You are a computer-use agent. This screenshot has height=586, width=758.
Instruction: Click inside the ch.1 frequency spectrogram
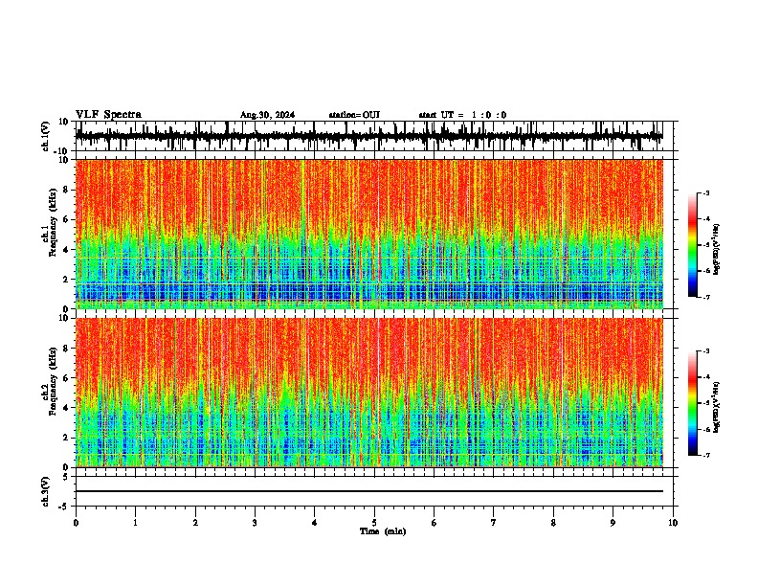pyautogui.click(x=368, y=234)
